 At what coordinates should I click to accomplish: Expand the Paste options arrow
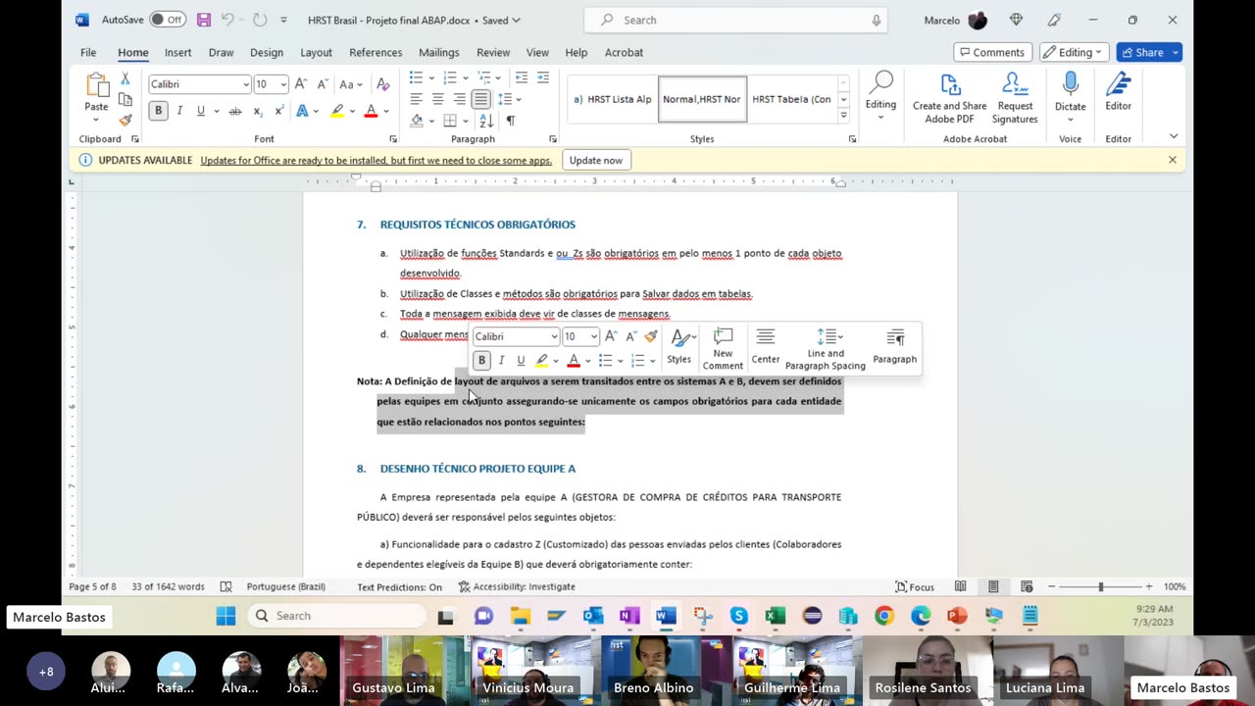point(96,120)
